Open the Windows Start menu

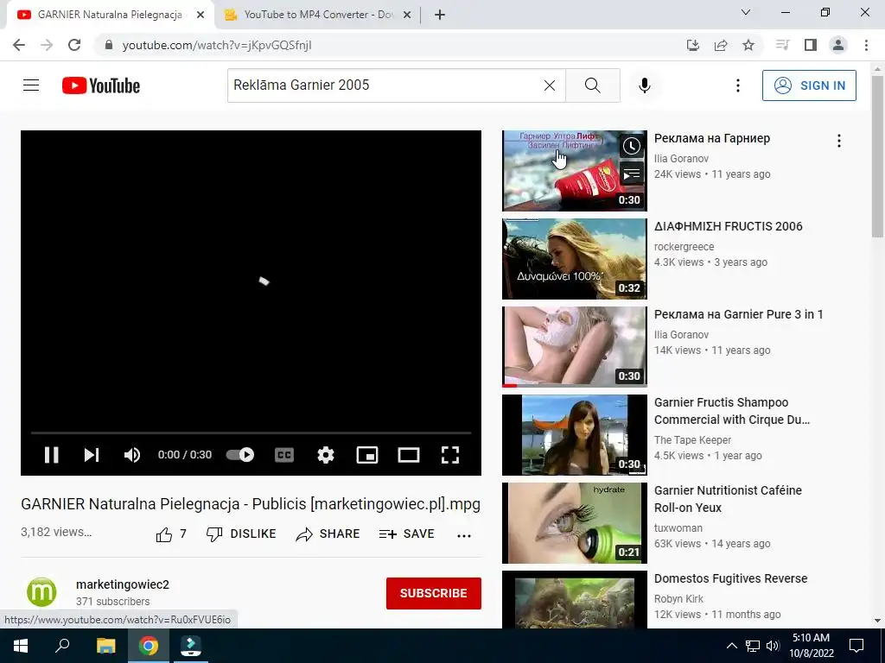pyautogui.click(x=20, y=646)
